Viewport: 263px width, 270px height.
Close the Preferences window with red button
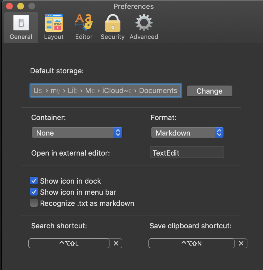tap(9, 6)
